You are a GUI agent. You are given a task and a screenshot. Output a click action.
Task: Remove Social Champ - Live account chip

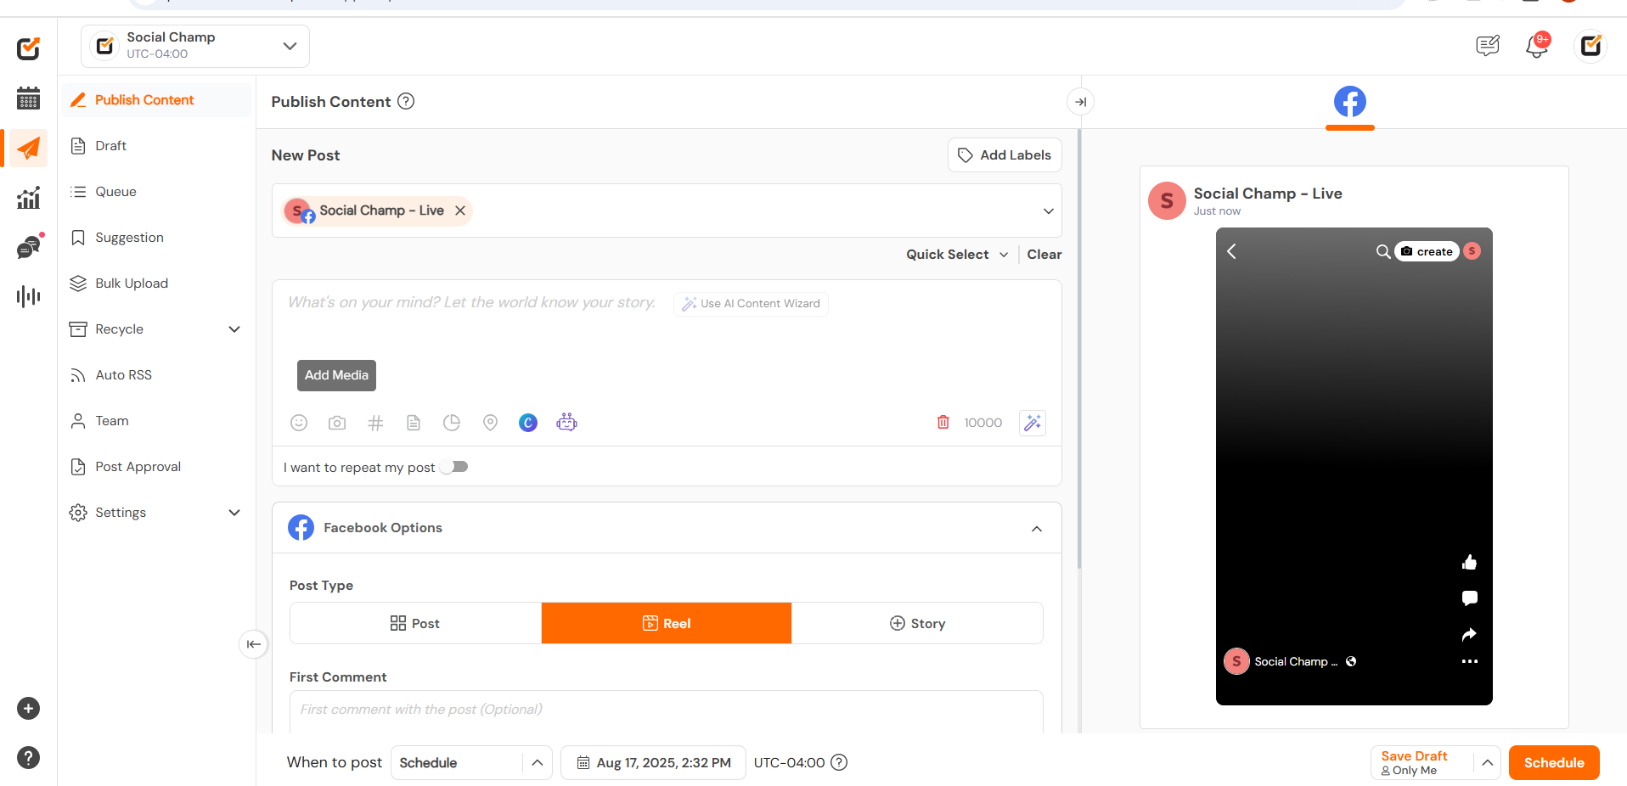459,211
